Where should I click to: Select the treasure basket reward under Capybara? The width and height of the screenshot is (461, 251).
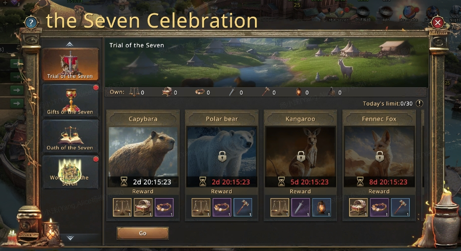tap(143, 207)
